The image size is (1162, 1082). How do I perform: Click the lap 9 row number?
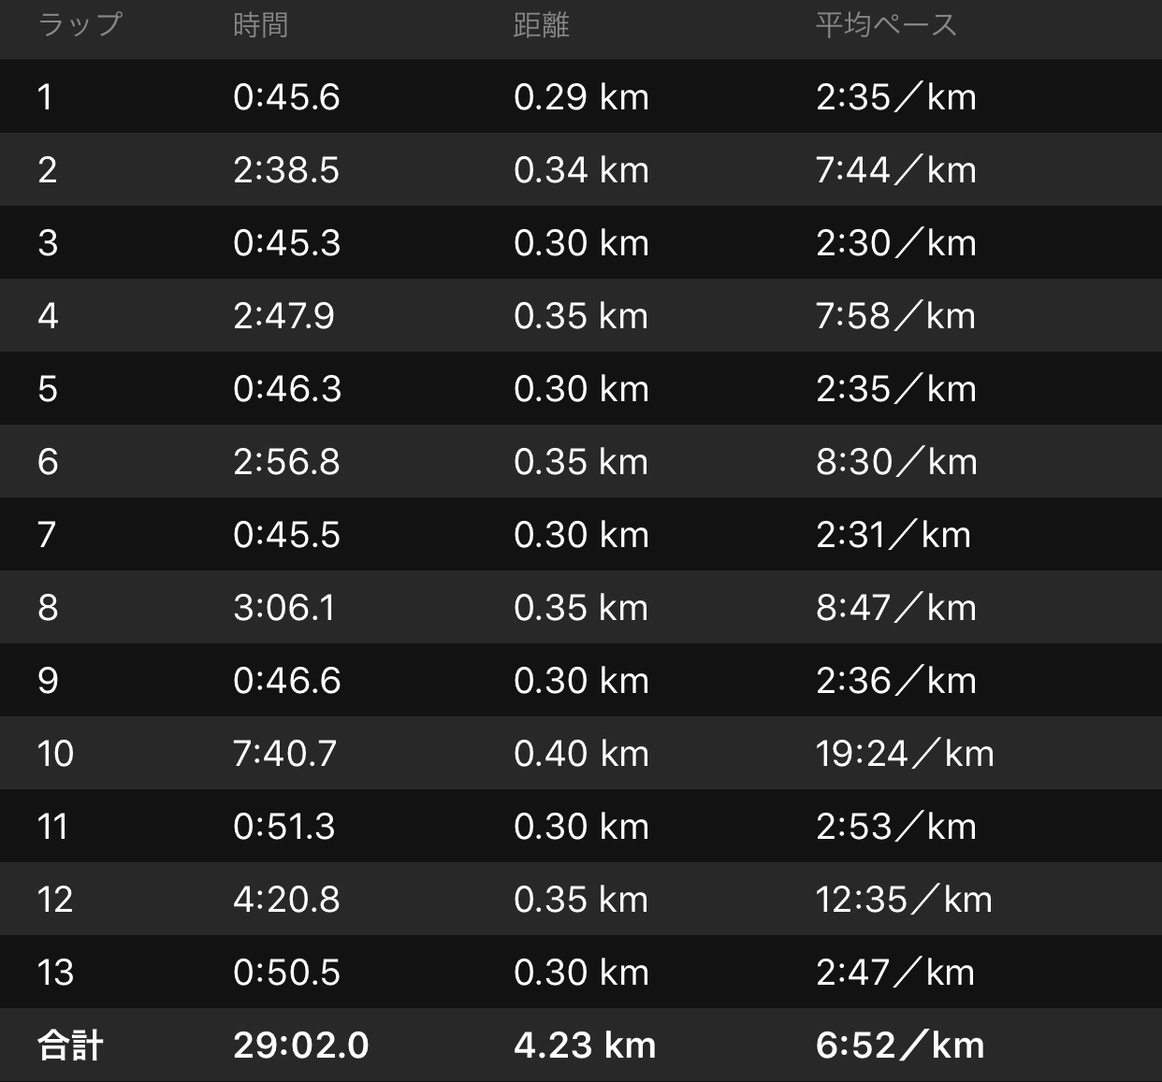(48, 681)
